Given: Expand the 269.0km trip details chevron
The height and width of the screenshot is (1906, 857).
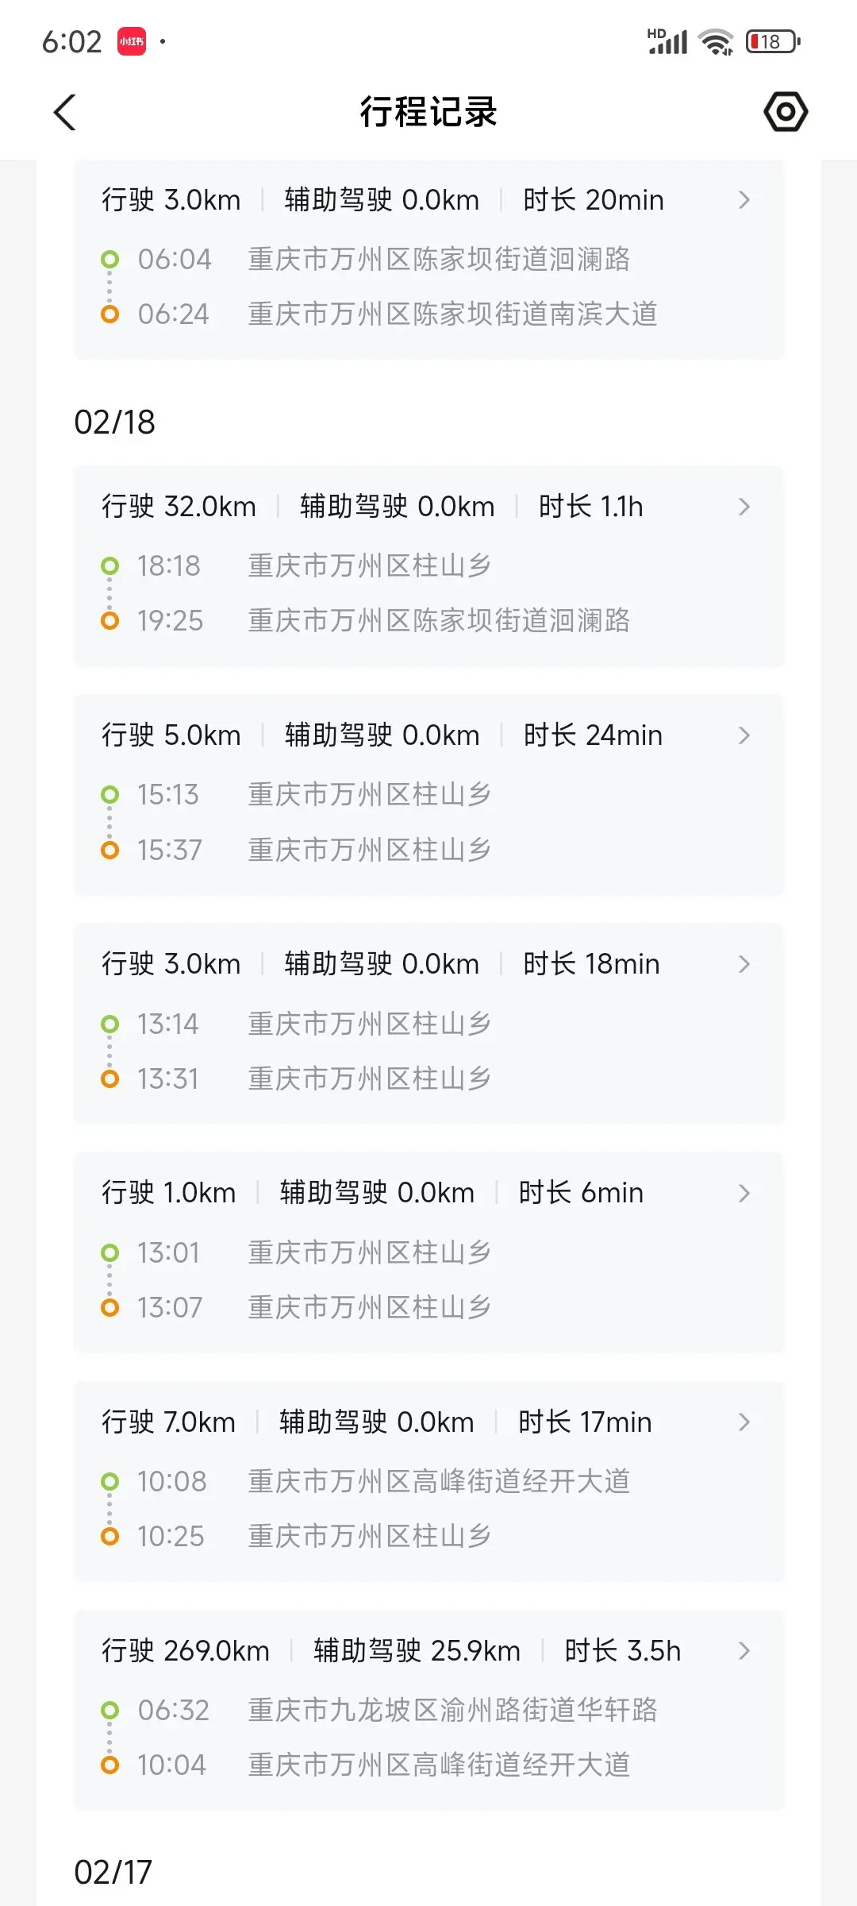Looking at the screenshot, I should [x=744, y=1651].
